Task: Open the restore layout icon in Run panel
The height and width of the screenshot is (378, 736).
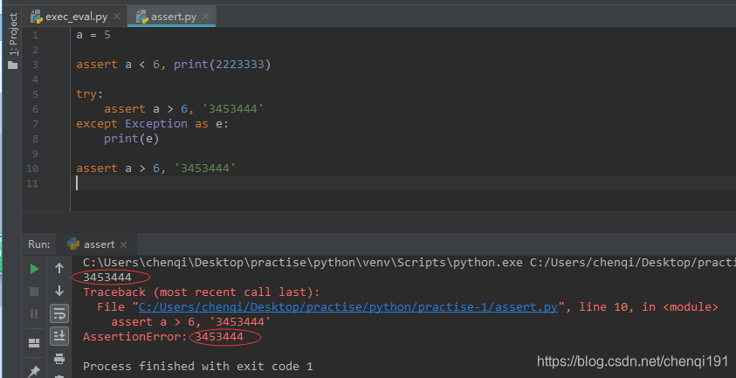Action: (x=34, y=343)
